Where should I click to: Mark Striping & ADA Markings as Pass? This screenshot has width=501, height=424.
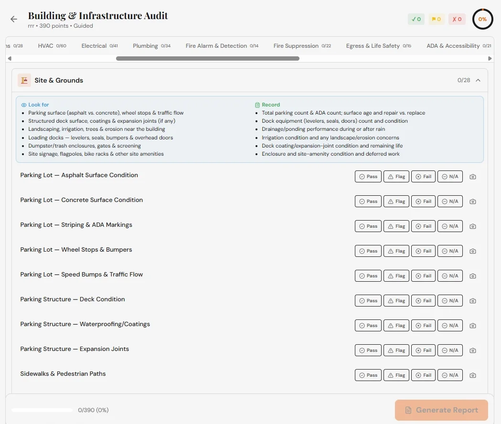[368, 226]
